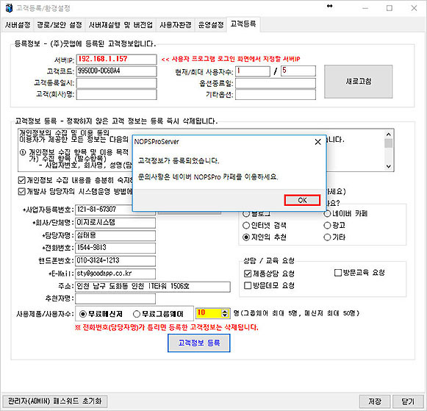The width and height of the screenshot is (427, 411).
Task: Click privacy text scrollbar down arrow
Action: 389,166
